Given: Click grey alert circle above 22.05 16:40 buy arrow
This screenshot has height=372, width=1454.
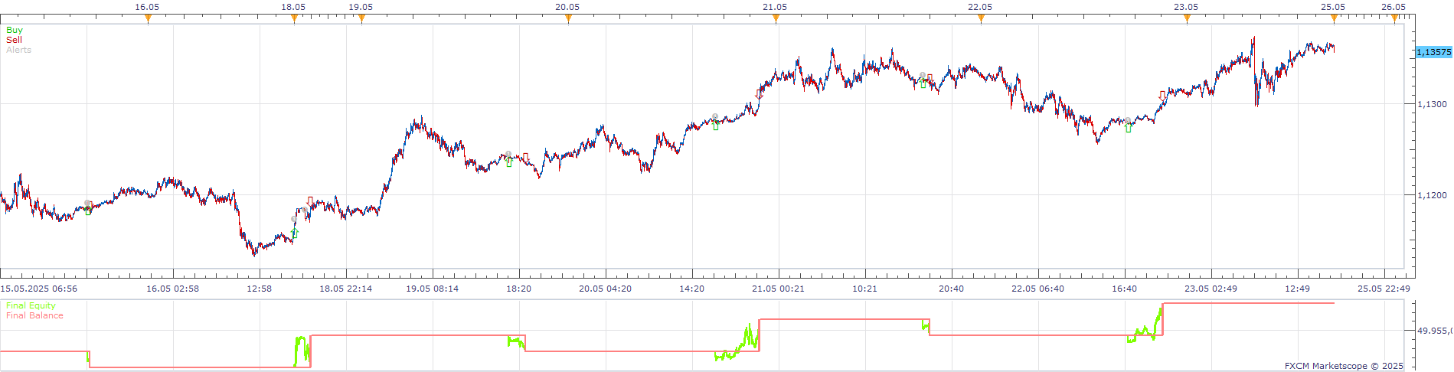Looking at the screenshot, I should [x=1127, y=120].
